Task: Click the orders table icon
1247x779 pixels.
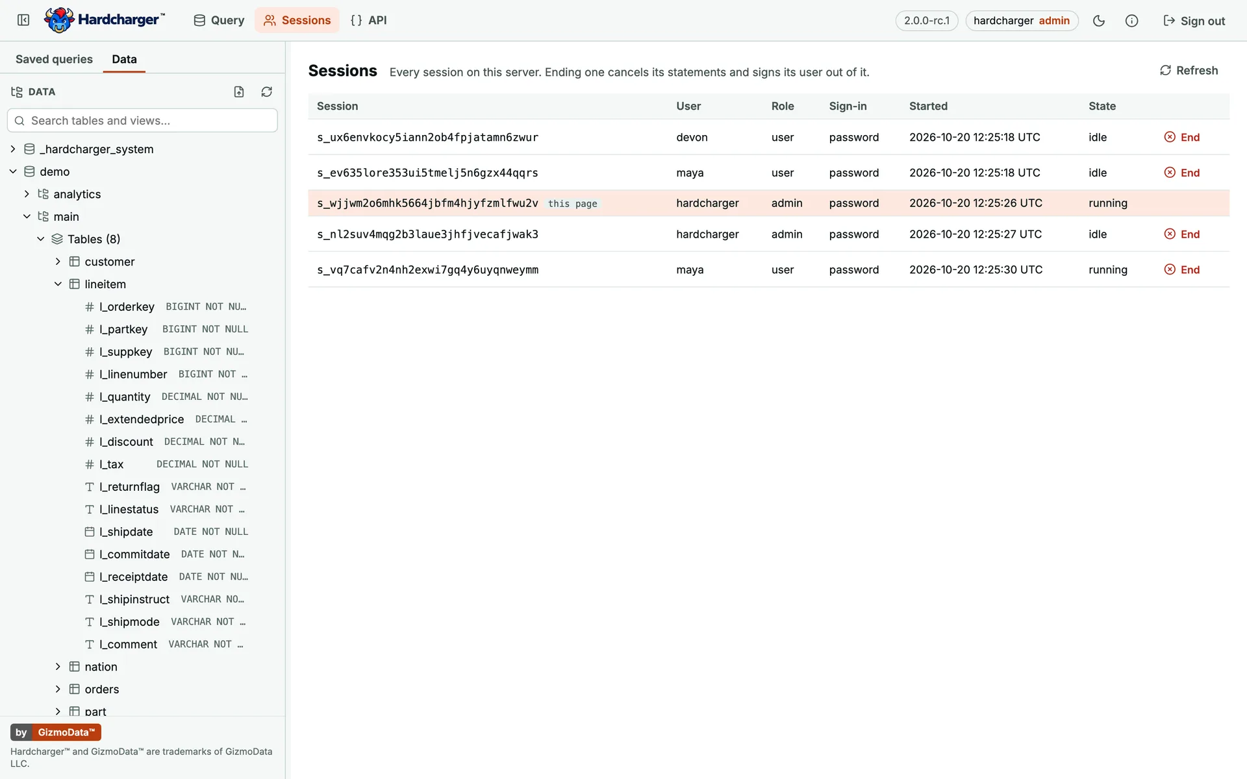Action: click(x=75, y=689)
